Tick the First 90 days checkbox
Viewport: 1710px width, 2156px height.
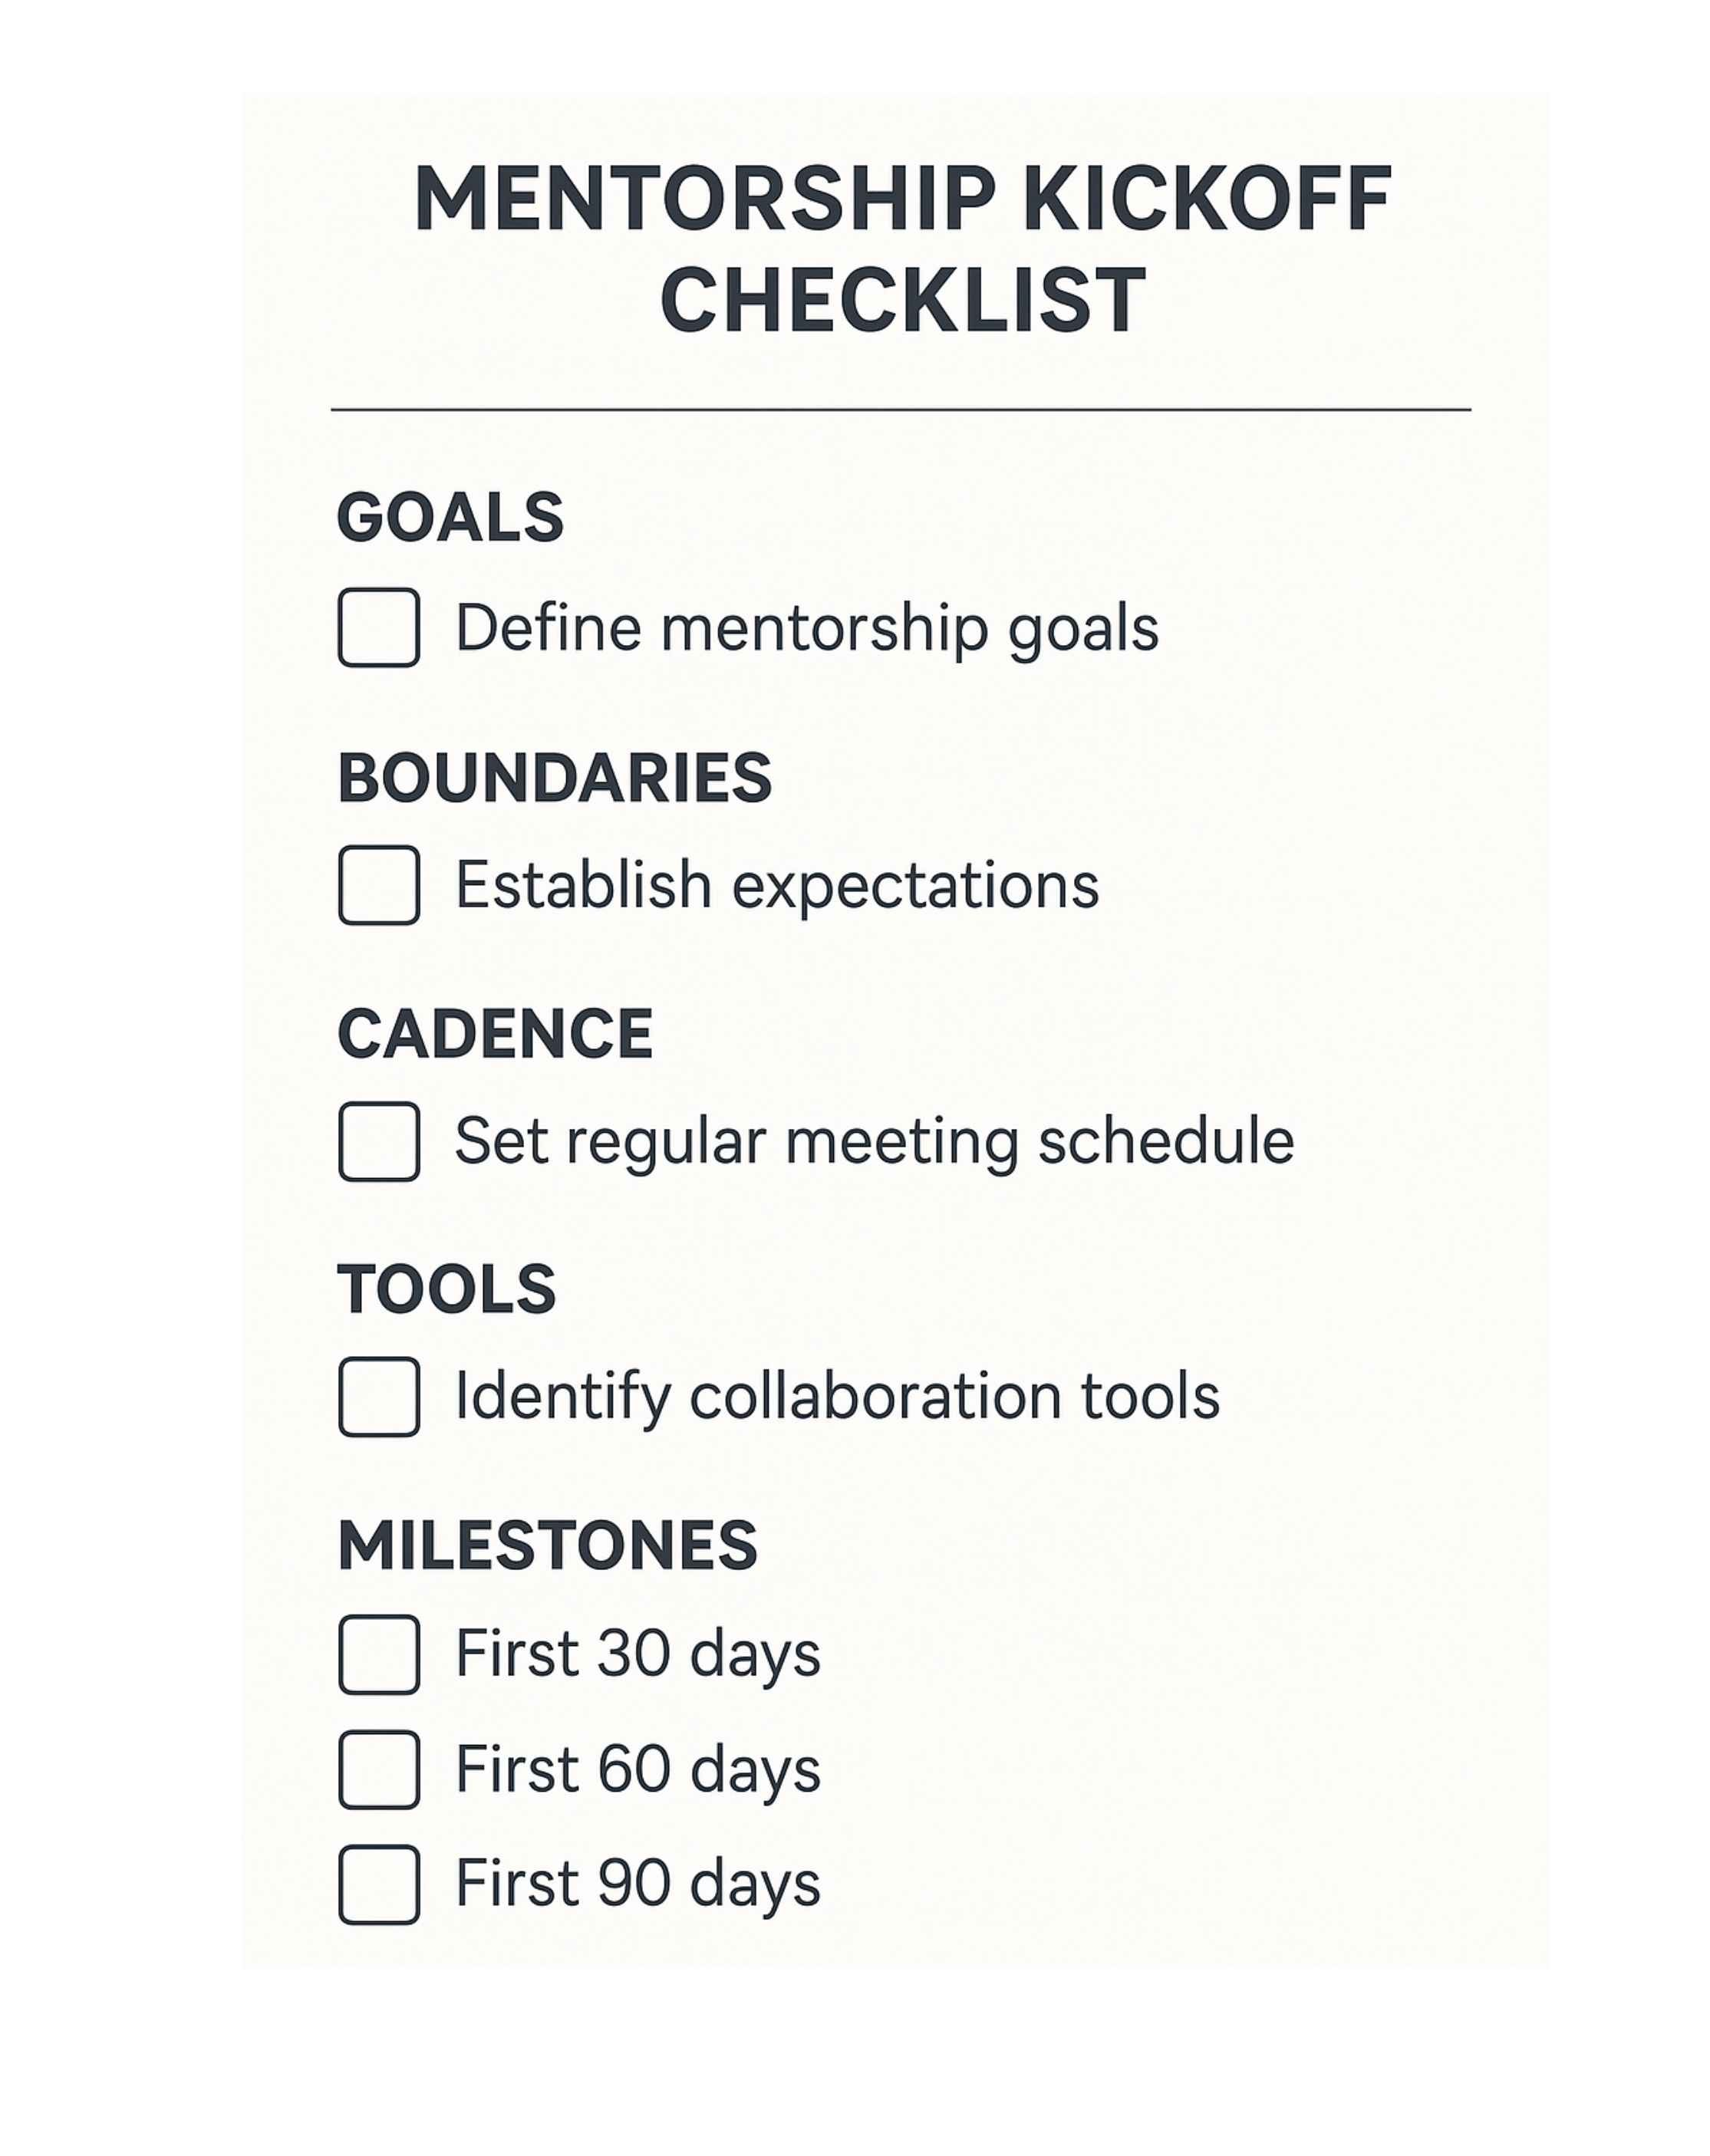click(x=378, y=1885)
